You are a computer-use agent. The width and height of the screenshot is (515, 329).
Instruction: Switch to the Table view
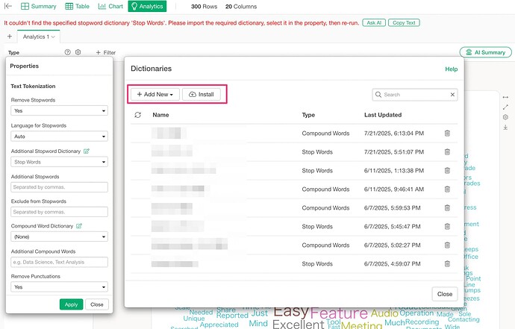tap(77, 6)
